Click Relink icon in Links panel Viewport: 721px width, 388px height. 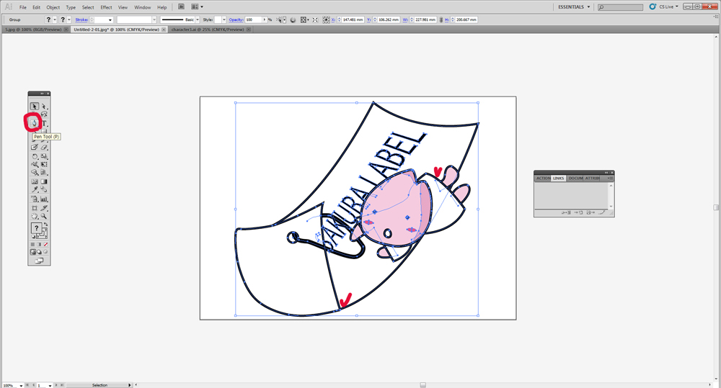(565, 212)
